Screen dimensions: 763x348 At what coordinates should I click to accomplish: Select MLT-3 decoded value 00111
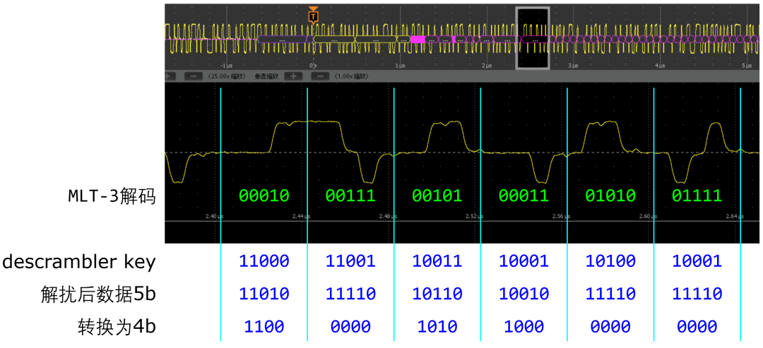click(x=350, y=196)
